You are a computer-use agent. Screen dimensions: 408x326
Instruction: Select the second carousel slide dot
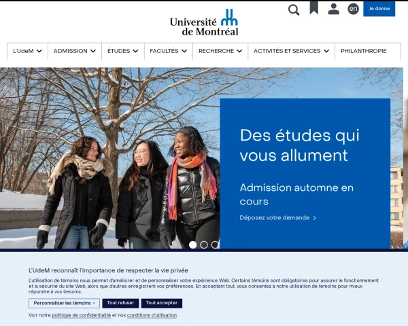204,244
